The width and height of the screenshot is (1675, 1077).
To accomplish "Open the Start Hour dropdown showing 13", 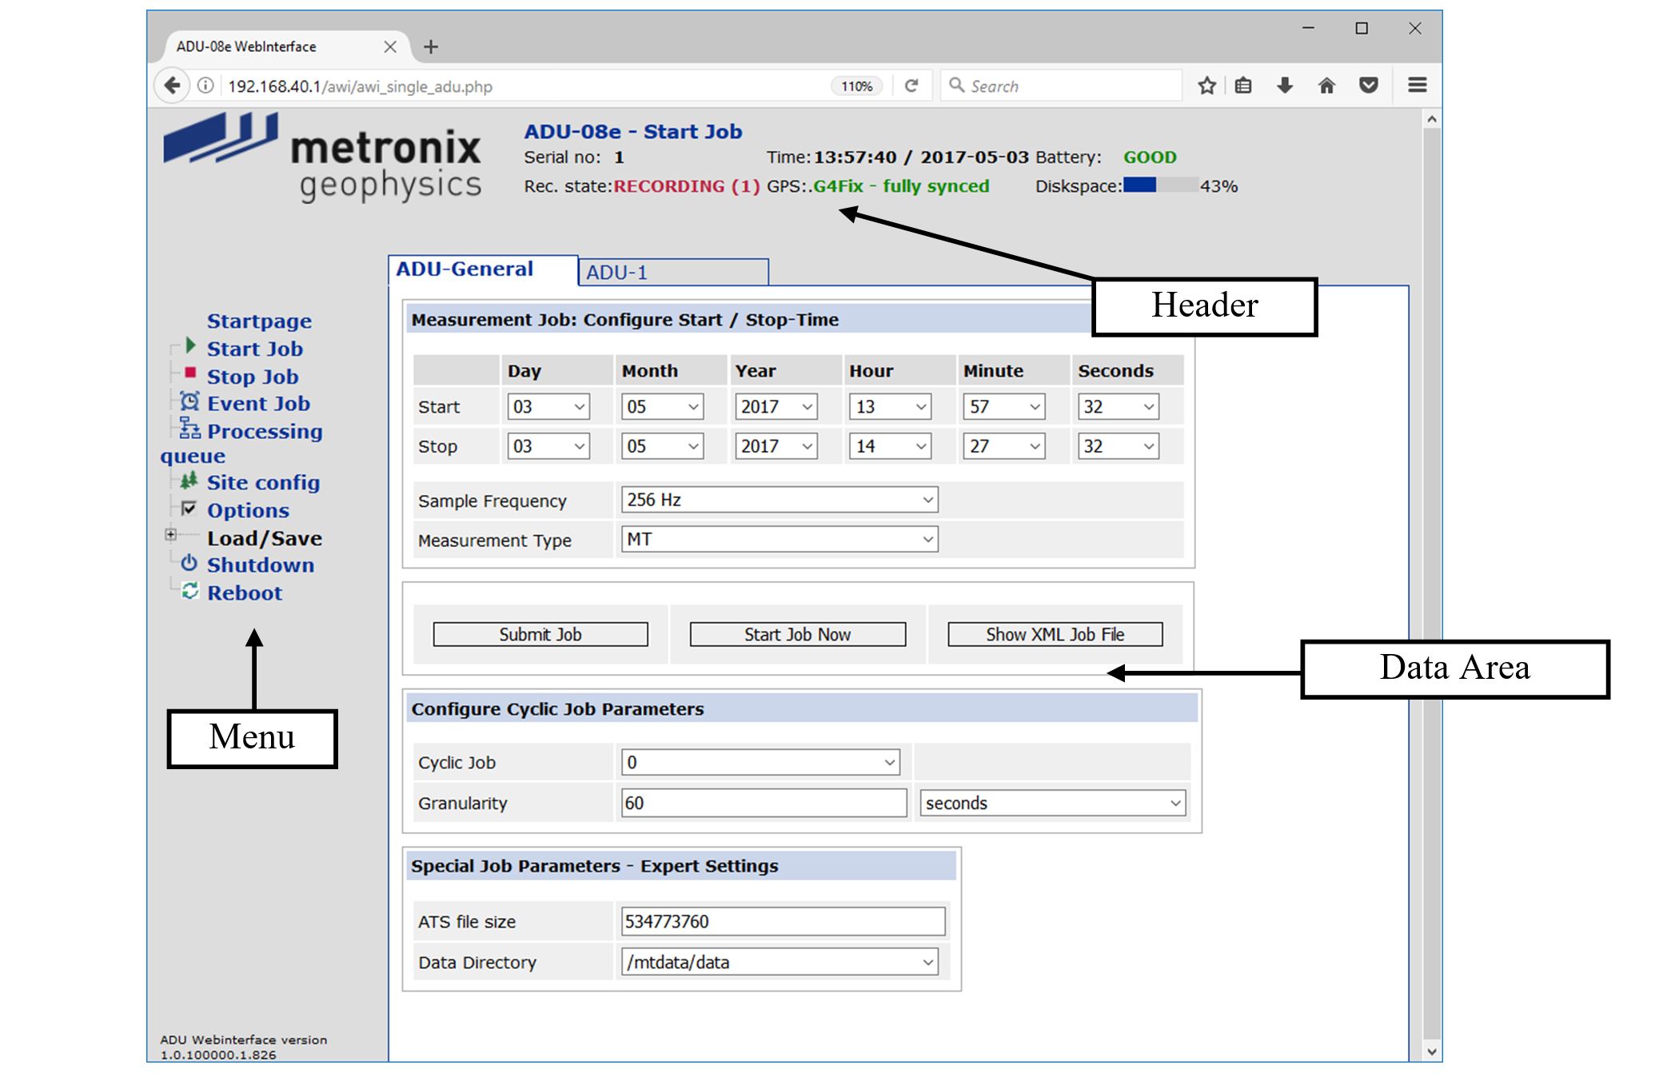I will (x=890, y=407).
